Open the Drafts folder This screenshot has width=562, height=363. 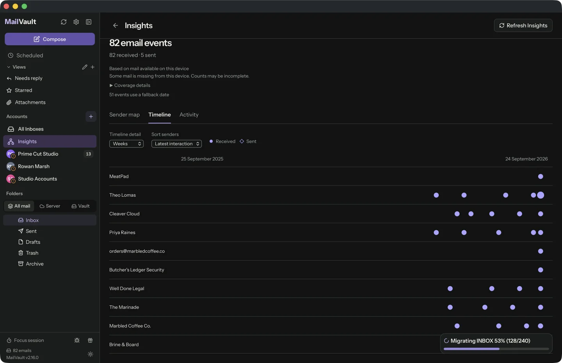point(50,242)
